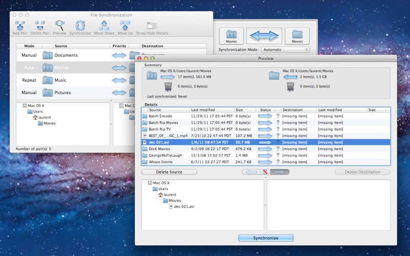Click the Add Pair toolbar icon
This screenshot has height=256, width=410.
pyautogui.click(x=20, y=26)
